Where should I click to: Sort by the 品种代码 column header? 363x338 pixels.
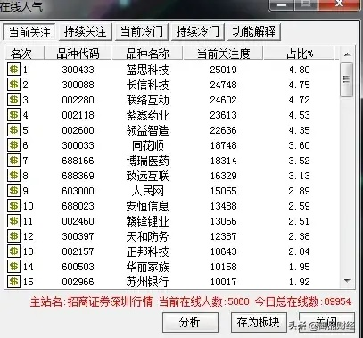78,54
